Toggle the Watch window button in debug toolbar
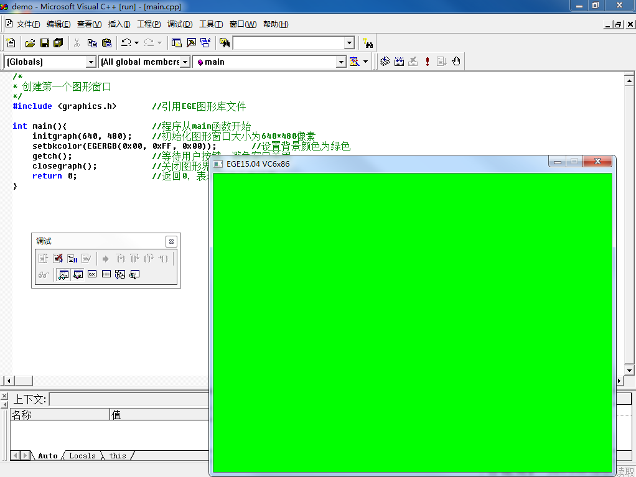The width and height of the screenshot is (636, 477). (x=63, y=274)
